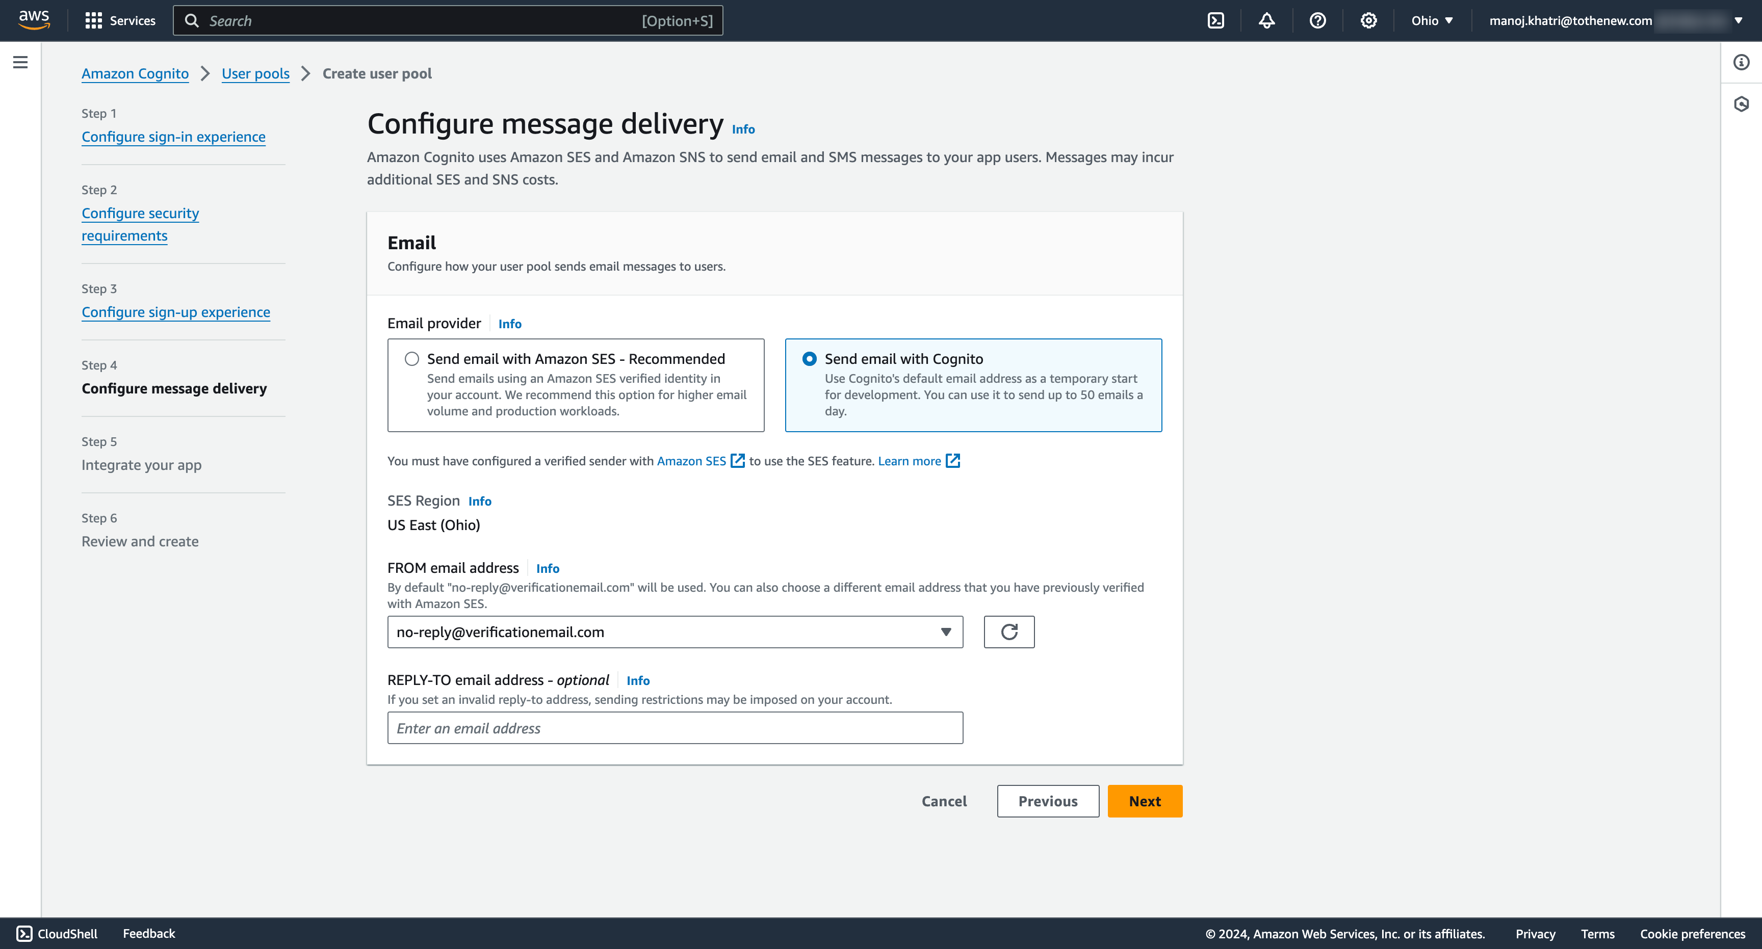Open the help question mark icon

click(x=1317, y=20)
